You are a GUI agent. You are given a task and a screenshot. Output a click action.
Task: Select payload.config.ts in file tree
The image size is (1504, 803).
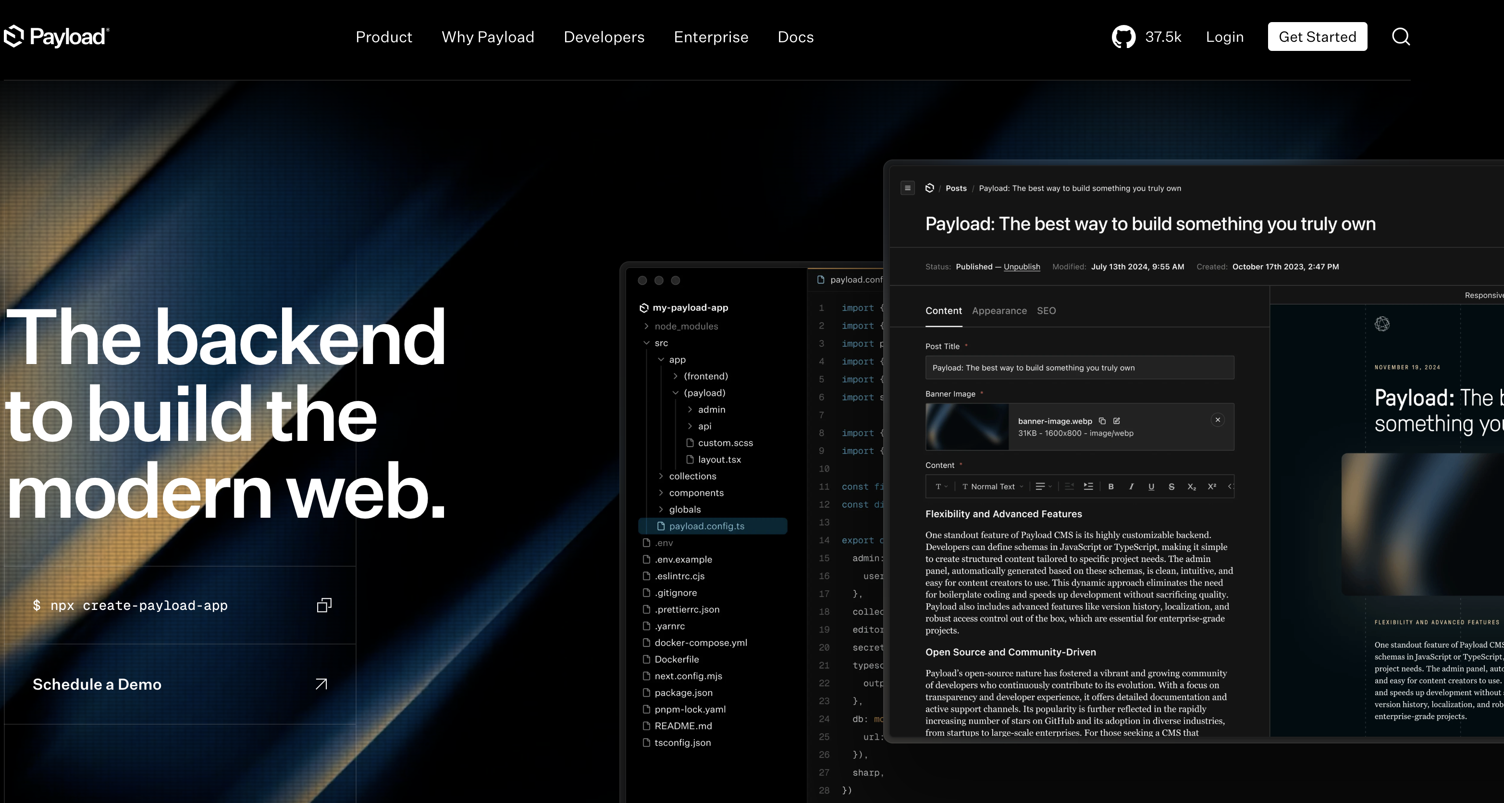pos(713,526)
